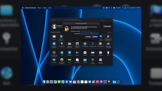Open the Asistente de Borrado menu
Screen dimensions: 162x91
30,8
